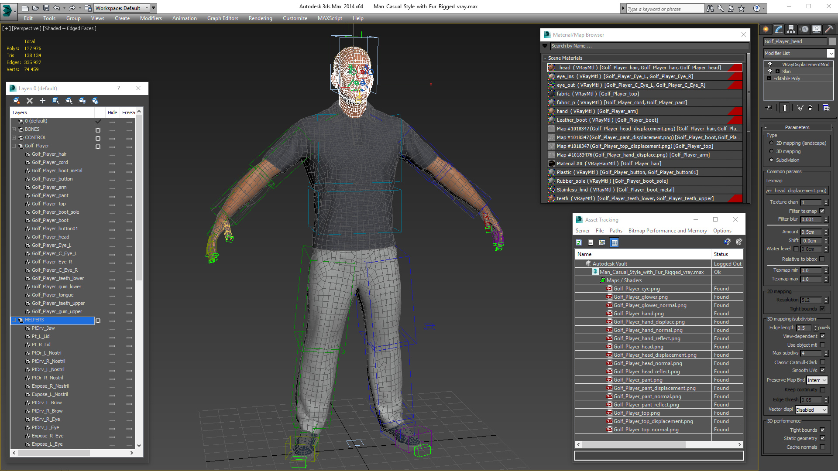838x471 pixels.
Task: Click the Paths tab in Asset Tracking
Action: (615, 230)
